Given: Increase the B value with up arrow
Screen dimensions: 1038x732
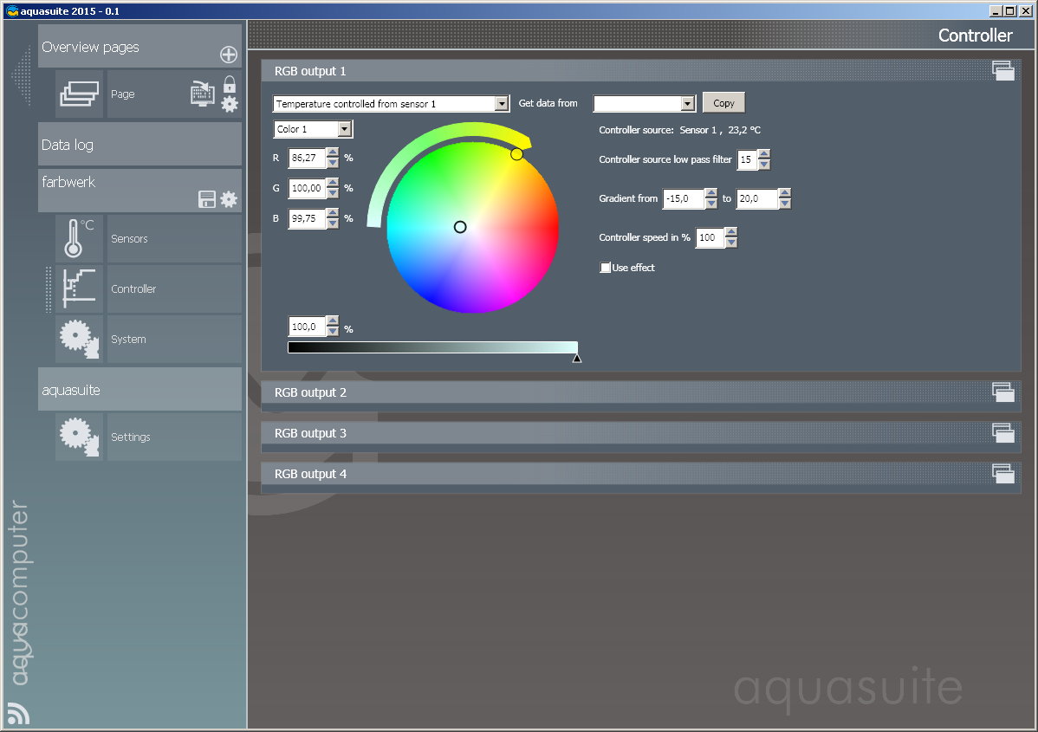Looking at the screenshot, I should 333,214.
